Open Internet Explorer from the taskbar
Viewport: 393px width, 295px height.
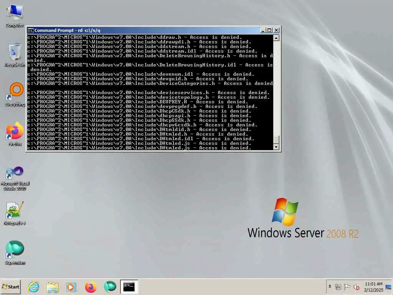(x=34, y=287)
